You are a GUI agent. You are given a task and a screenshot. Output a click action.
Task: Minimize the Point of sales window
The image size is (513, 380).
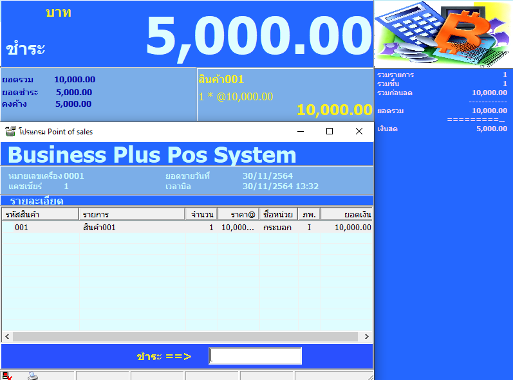pos(300,131)
